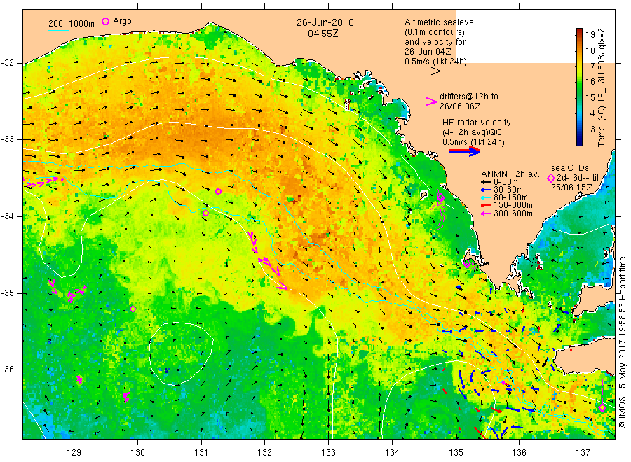This screenshot has width=631, height=462.
Task: Click the '150-300m' depth label
Action: pos(513,205)
